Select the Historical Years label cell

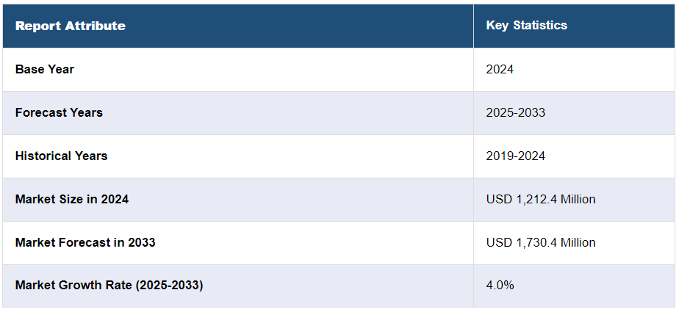61,156
